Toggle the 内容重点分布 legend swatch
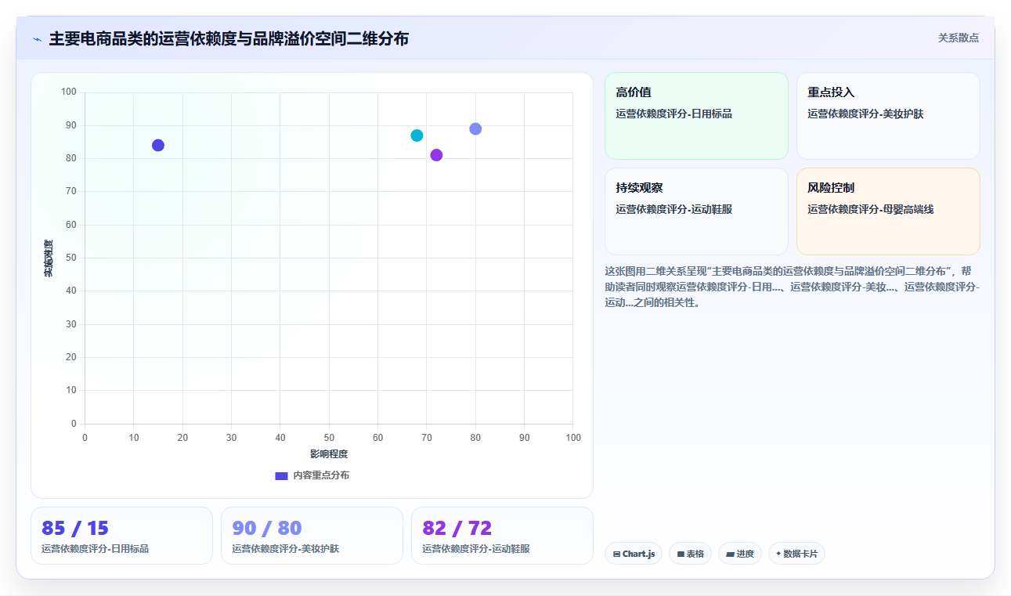 (x=282, y=475)
